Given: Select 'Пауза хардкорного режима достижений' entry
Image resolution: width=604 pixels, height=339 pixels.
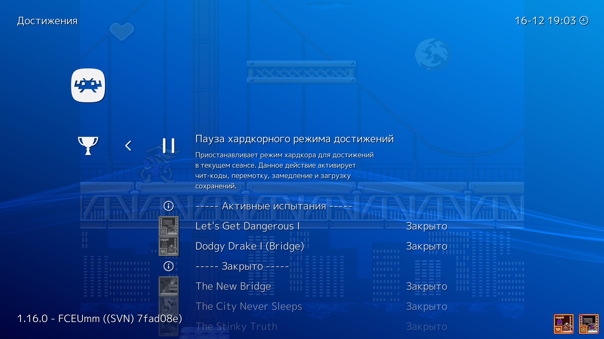Looking at the screenshot, I should tap(294, 139).
